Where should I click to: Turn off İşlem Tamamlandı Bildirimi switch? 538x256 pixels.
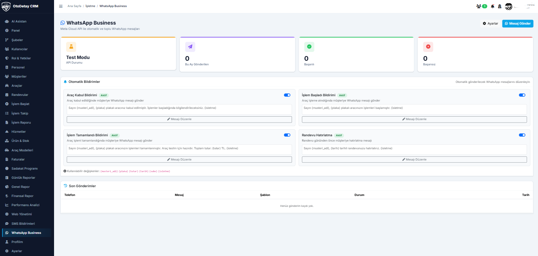click(287, 135)
